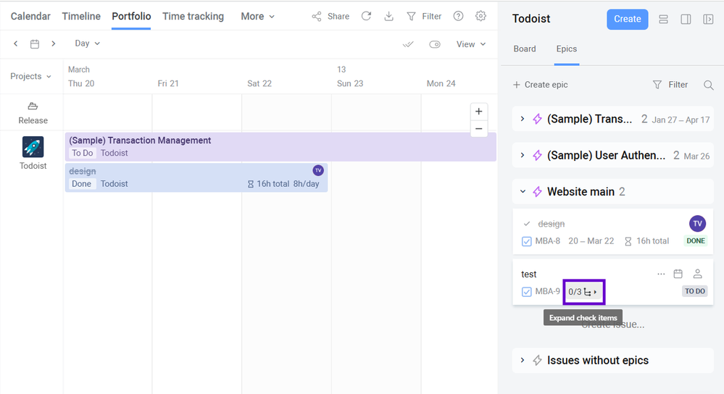Click the Issues without epics lightning icon

(x=537, y=360)
